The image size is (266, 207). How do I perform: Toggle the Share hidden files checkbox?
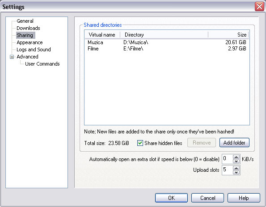click(140, 143)
